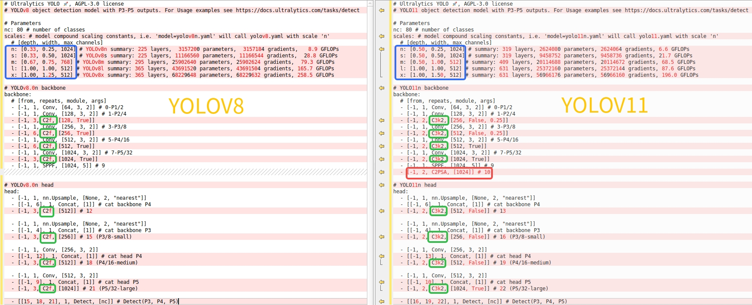Click '[[15, 18, 21], 1, Detect' line in left pane
Screen dimensions: 752x305
click(95, 302)
